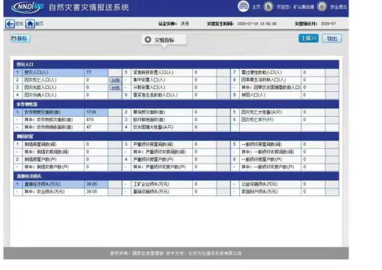Save the form with 保存 button
The width and height of the screenshot is (382, 270).
(20, 39)
